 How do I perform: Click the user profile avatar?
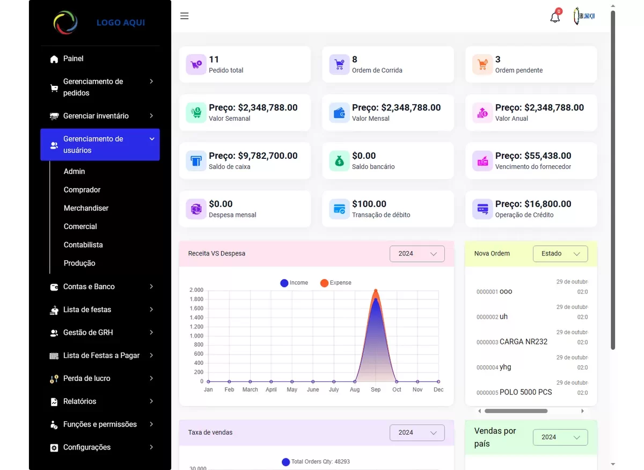(584, 16)
